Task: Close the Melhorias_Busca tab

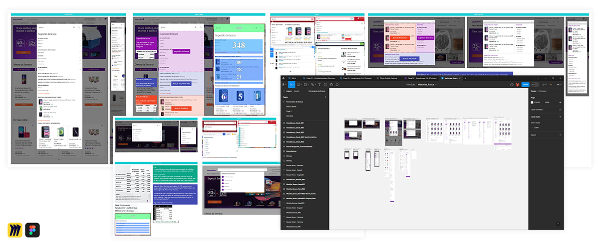Action: click(460, 78)
